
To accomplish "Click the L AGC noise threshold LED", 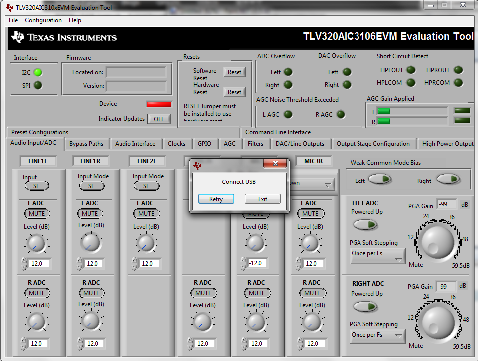I will tap(288, 115).
